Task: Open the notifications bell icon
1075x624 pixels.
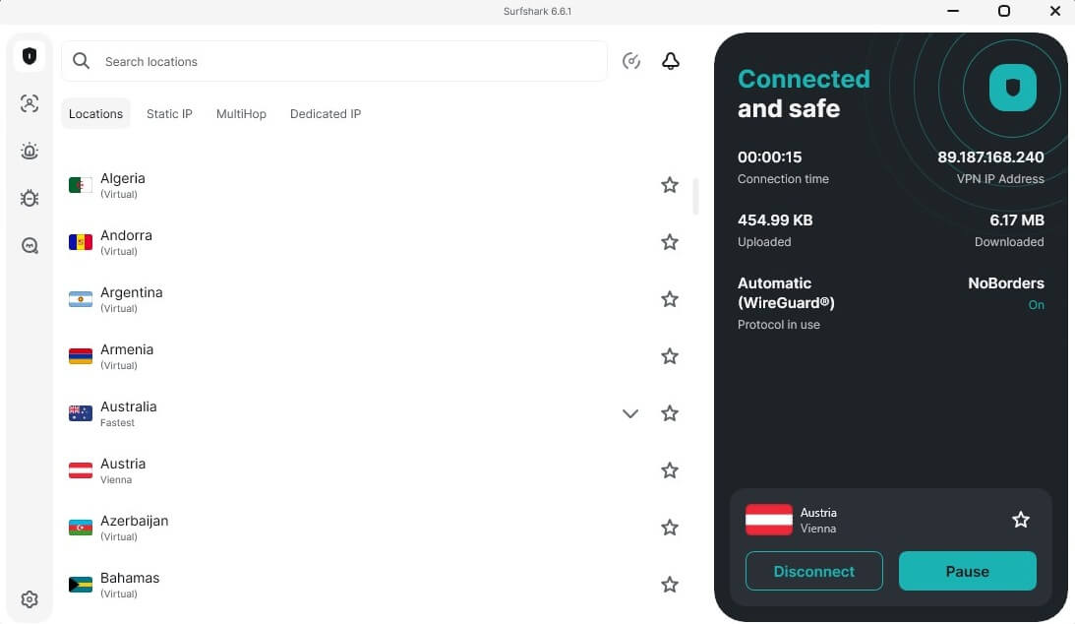Action: [671, 61]
